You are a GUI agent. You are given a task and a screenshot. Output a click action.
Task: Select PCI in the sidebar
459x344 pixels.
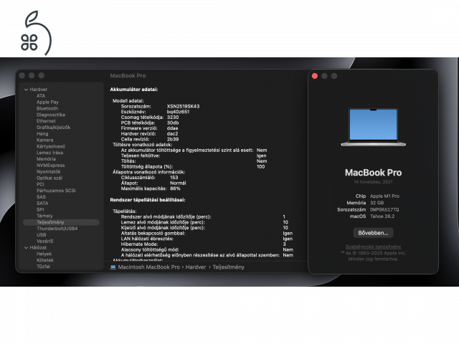(x=40, y=184)
